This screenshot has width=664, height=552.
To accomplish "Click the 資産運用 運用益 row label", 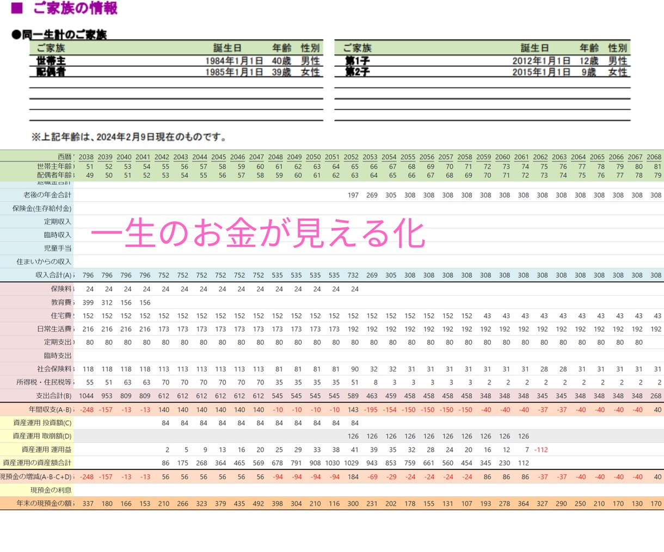I will point(46,450).
